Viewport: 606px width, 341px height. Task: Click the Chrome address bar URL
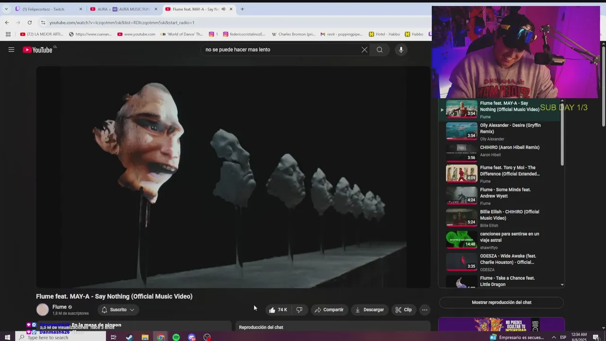coord(122,22)
